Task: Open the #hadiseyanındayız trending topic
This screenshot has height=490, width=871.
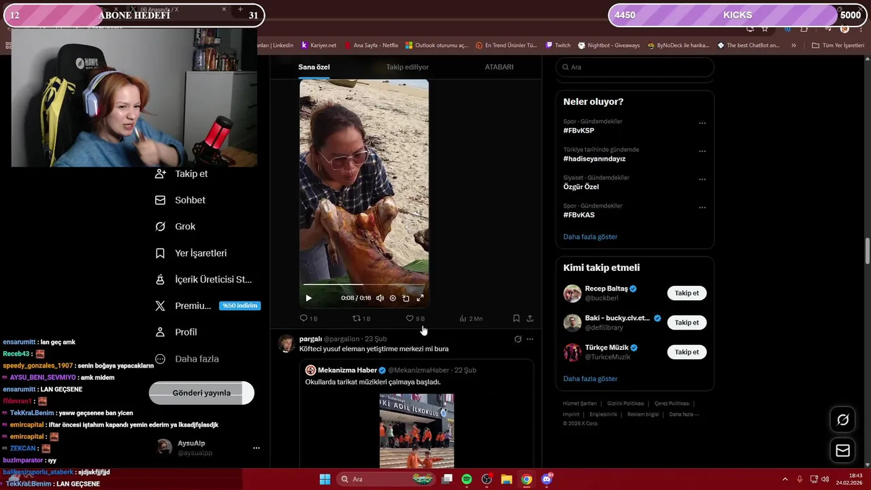Action: click(x=594, y=159)
